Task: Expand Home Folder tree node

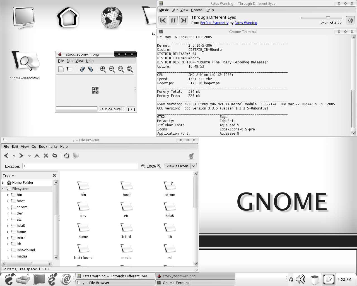Action: pos(3,183)
